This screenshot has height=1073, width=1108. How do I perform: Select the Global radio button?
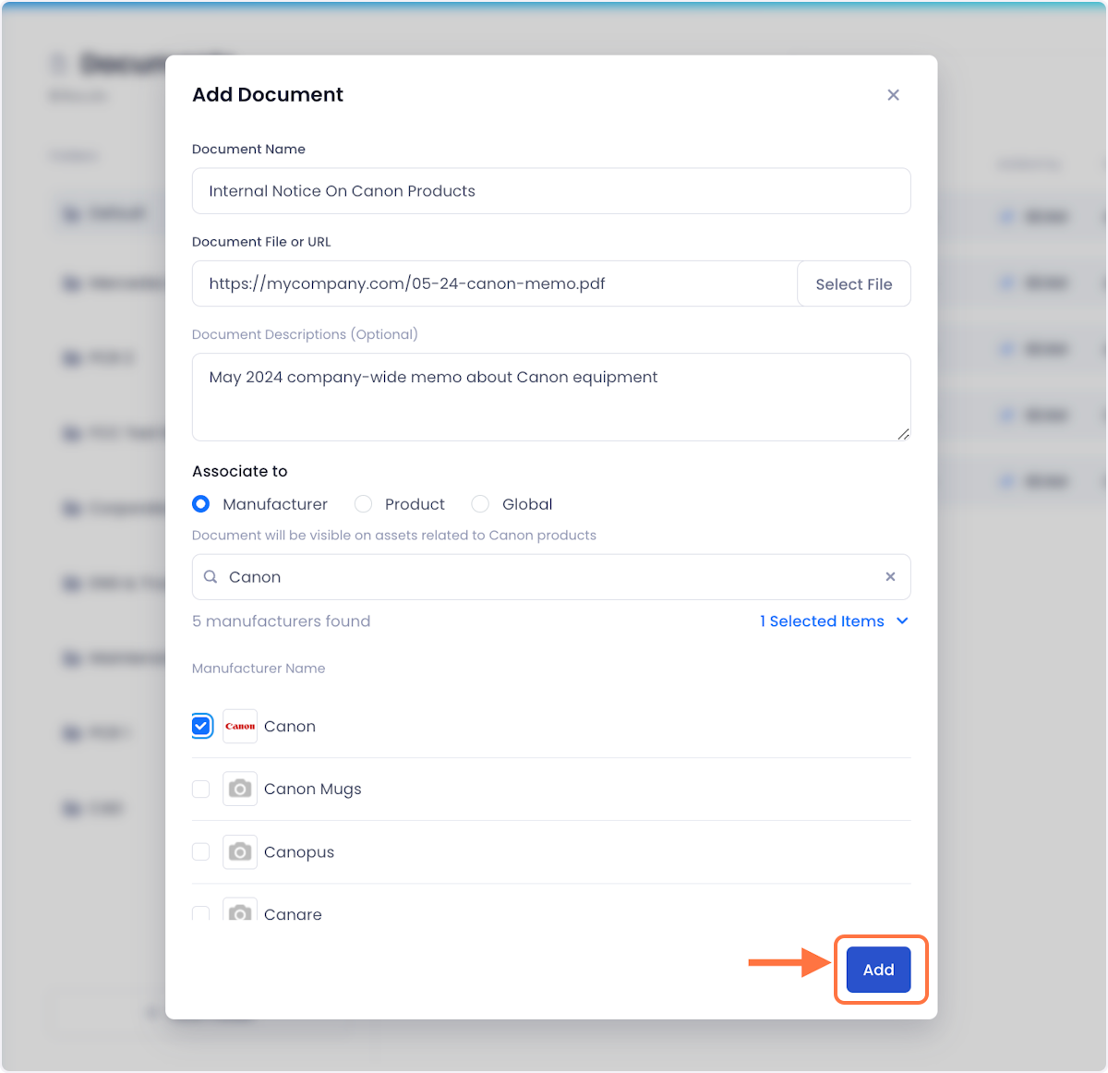click(x=480, y=504)
